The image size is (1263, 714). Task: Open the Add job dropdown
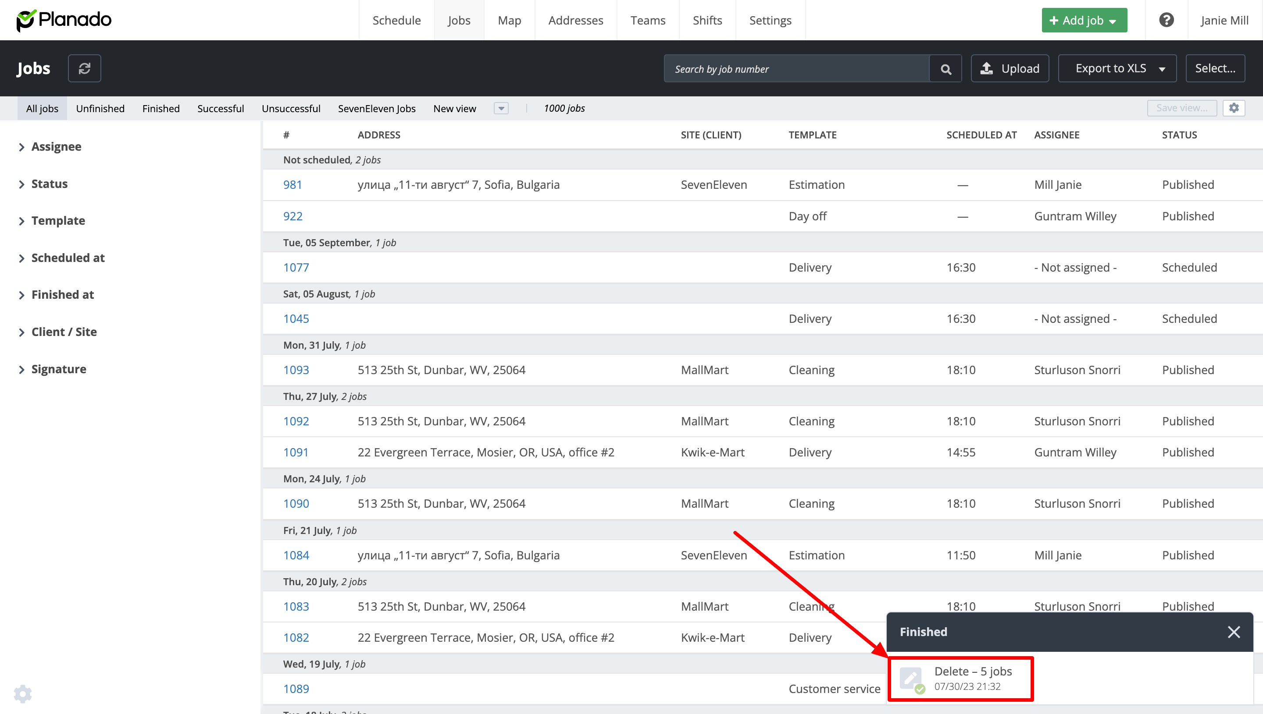1084,20
